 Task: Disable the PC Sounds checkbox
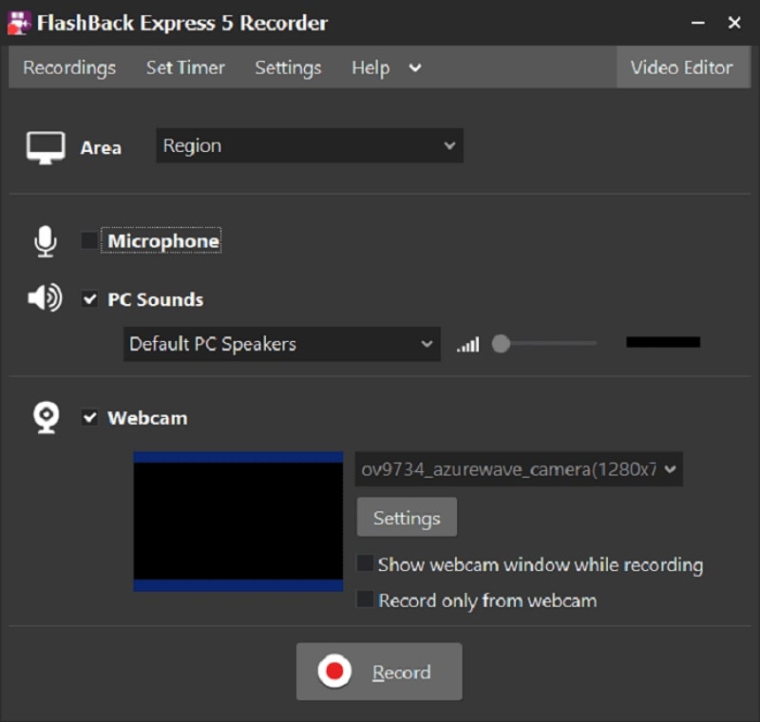click(x=90, y=298)
